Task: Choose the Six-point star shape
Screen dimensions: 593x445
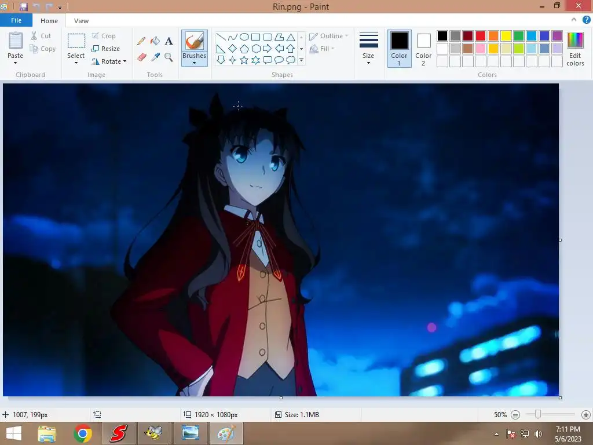Action: point(256,60)
